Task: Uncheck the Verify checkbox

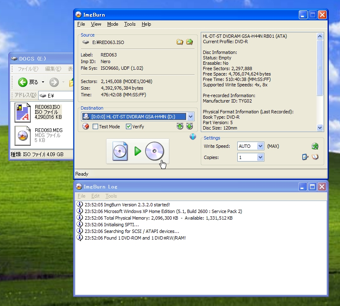Action: (128, 127)
